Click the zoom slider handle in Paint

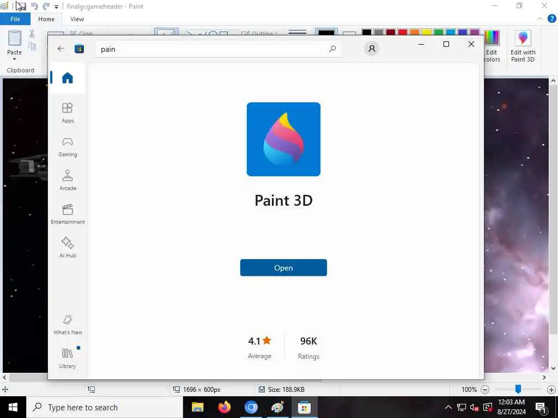tap(518, 390)
